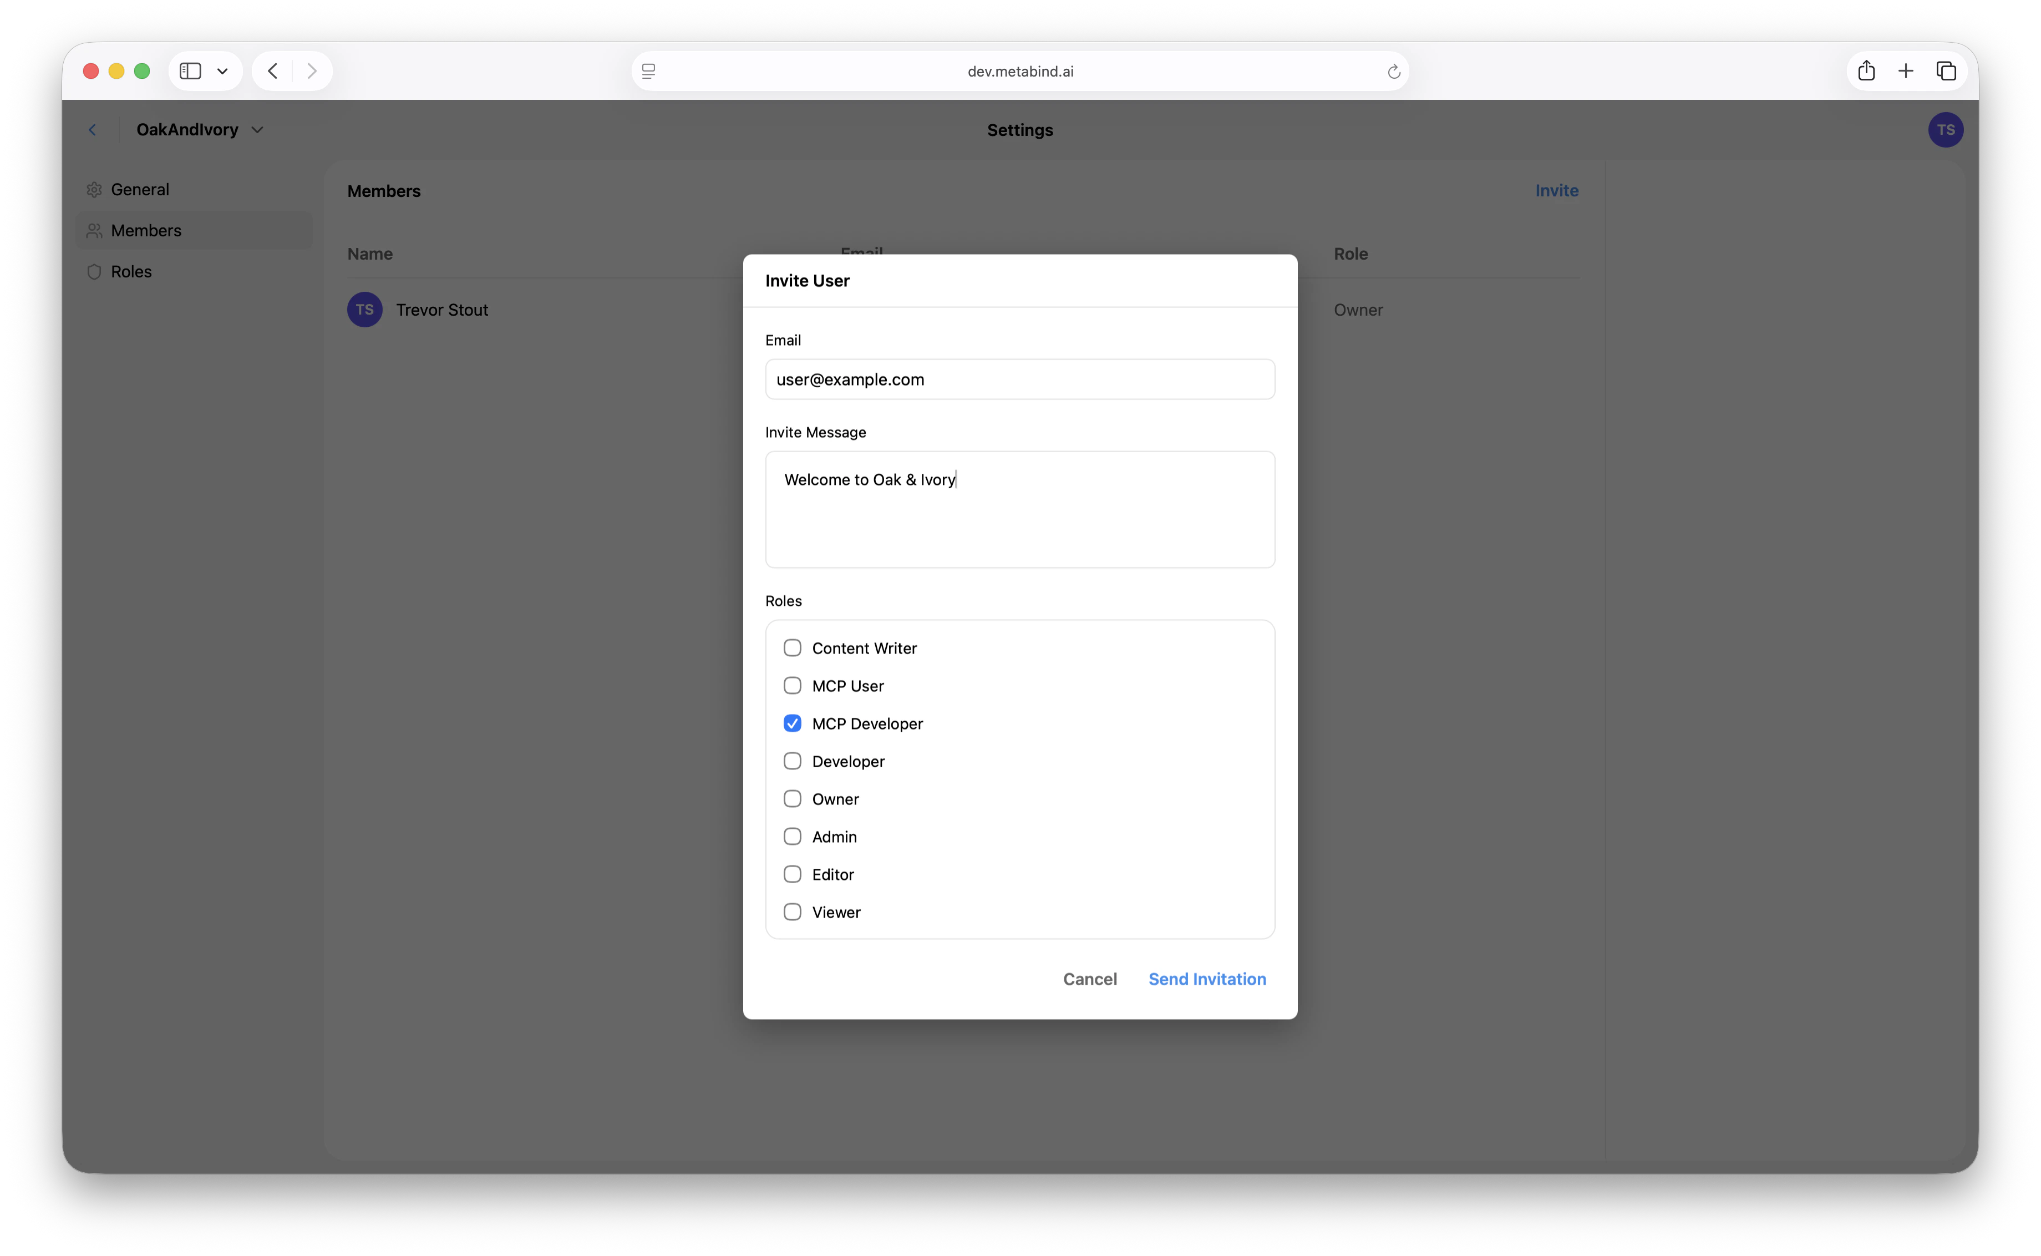Select the dev.metabind.ai address field

(1020, 72)
